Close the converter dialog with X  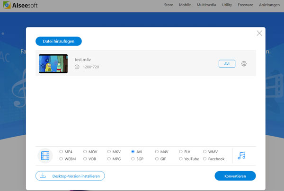(x=259, y=33)
